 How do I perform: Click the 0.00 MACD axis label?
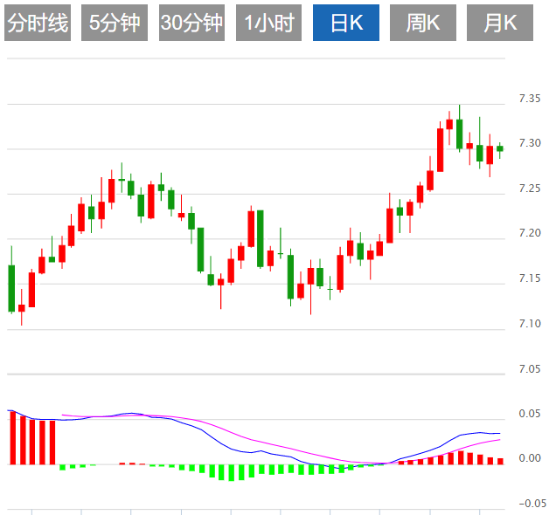click(x=530, y=458)
